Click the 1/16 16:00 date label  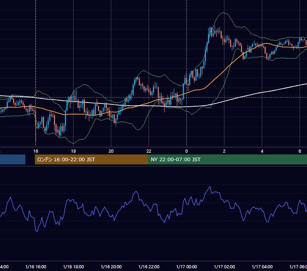pos(36,266)
